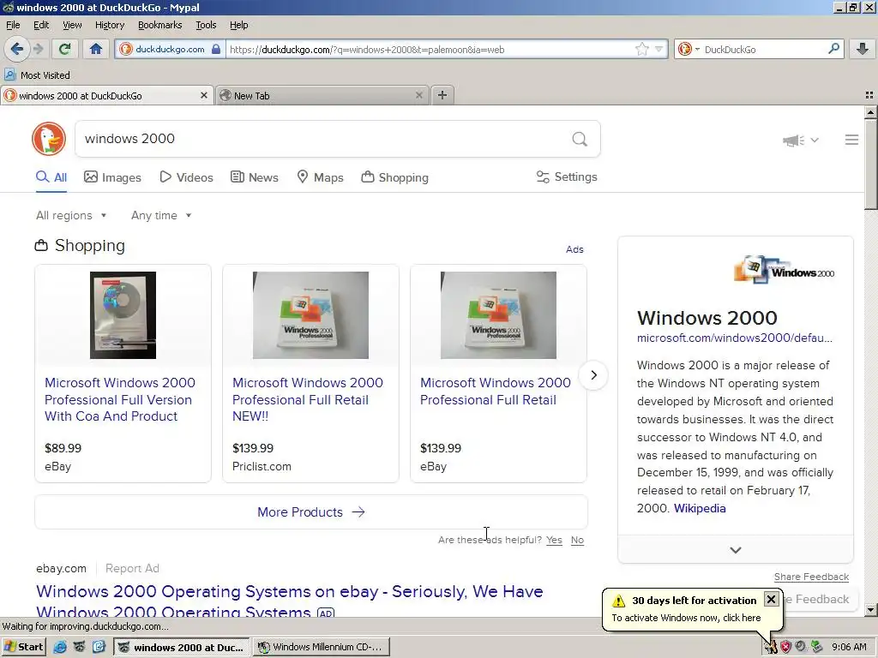Open the File menu

tap(13, 25)
